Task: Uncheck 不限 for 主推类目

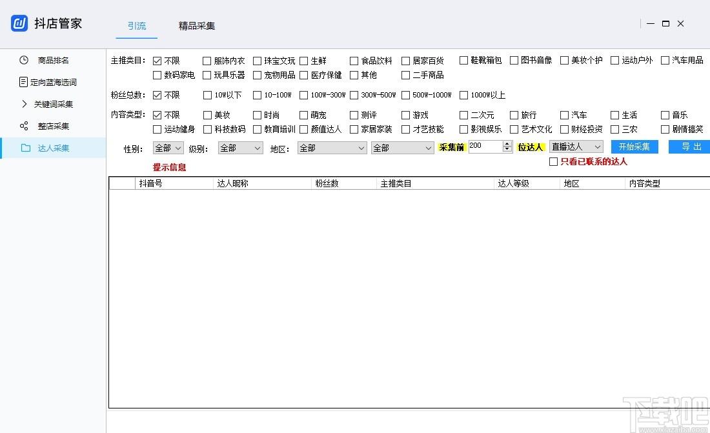Action: tap(157, 61)
